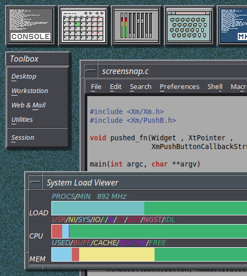Click the USED/BUFF/CACHE memory legend
The height and width of the screenshot is (276, 247).
point(109,243)
